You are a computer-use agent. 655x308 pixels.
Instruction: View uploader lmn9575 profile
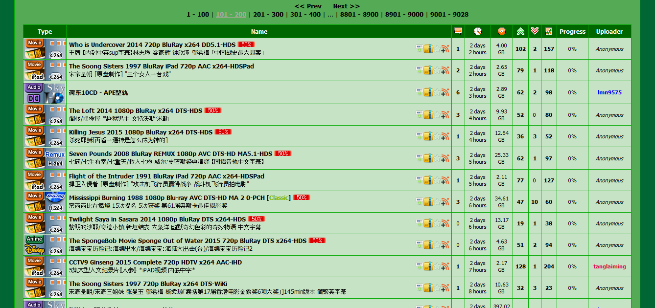click(609, 92)
